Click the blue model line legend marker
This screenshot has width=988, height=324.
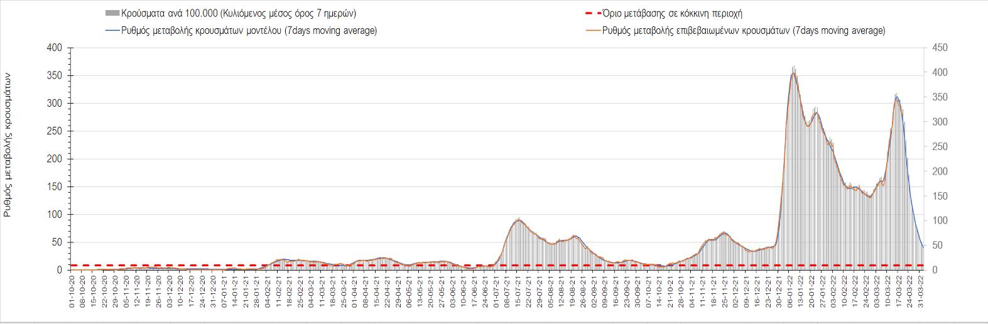click(x=112, y=31)
